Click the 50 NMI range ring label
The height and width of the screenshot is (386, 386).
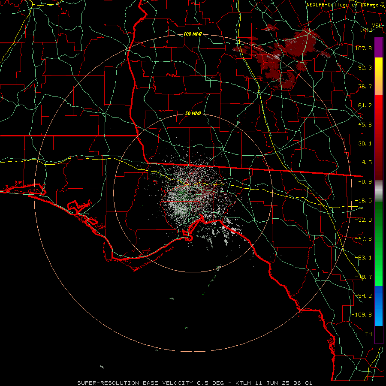pyautogui.click(x=193, y=114)
